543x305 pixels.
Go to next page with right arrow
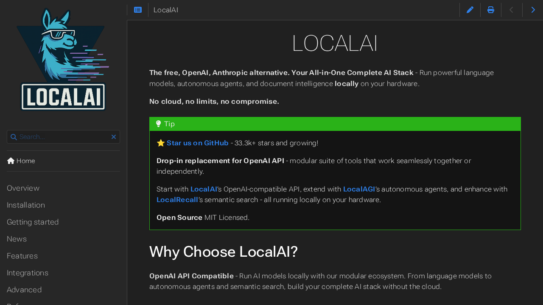(533, 9)
